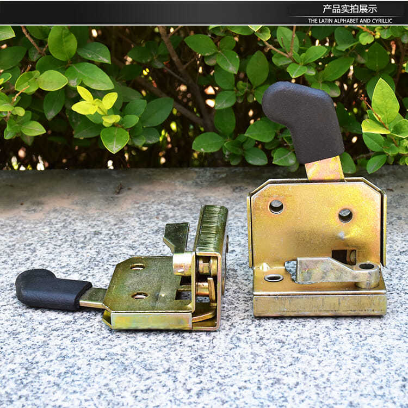Select the upper-right mounting hole on right latch

tap(345, 215)
